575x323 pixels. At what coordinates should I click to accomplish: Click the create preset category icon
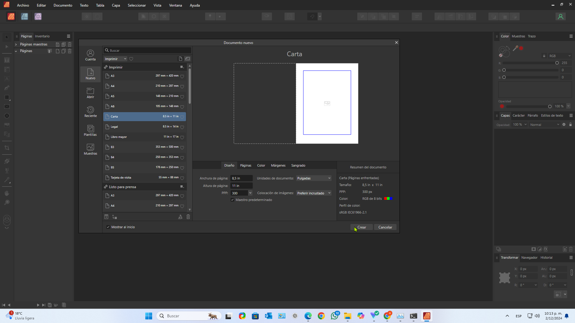pyautogui.click(x=115, y=217)
